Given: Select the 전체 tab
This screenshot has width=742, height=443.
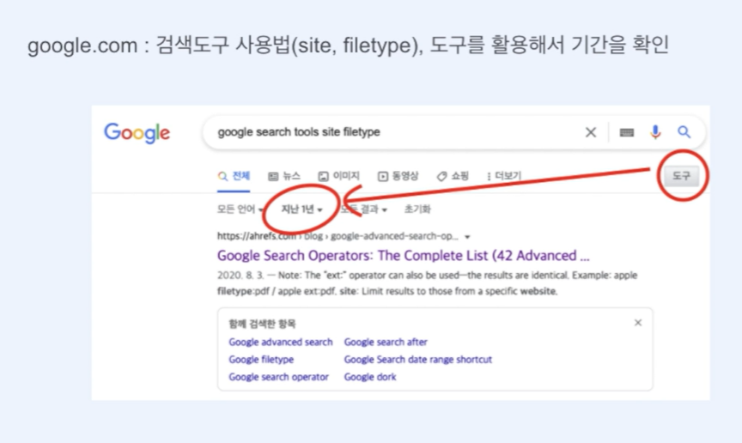Looking at the screenshot, I should pyautogui.click(x=234, y=176).
